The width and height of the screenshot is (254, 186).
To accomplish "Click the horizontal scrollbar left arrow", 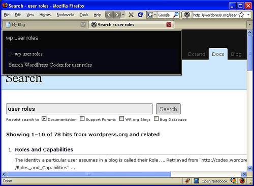I will [4, 174].
